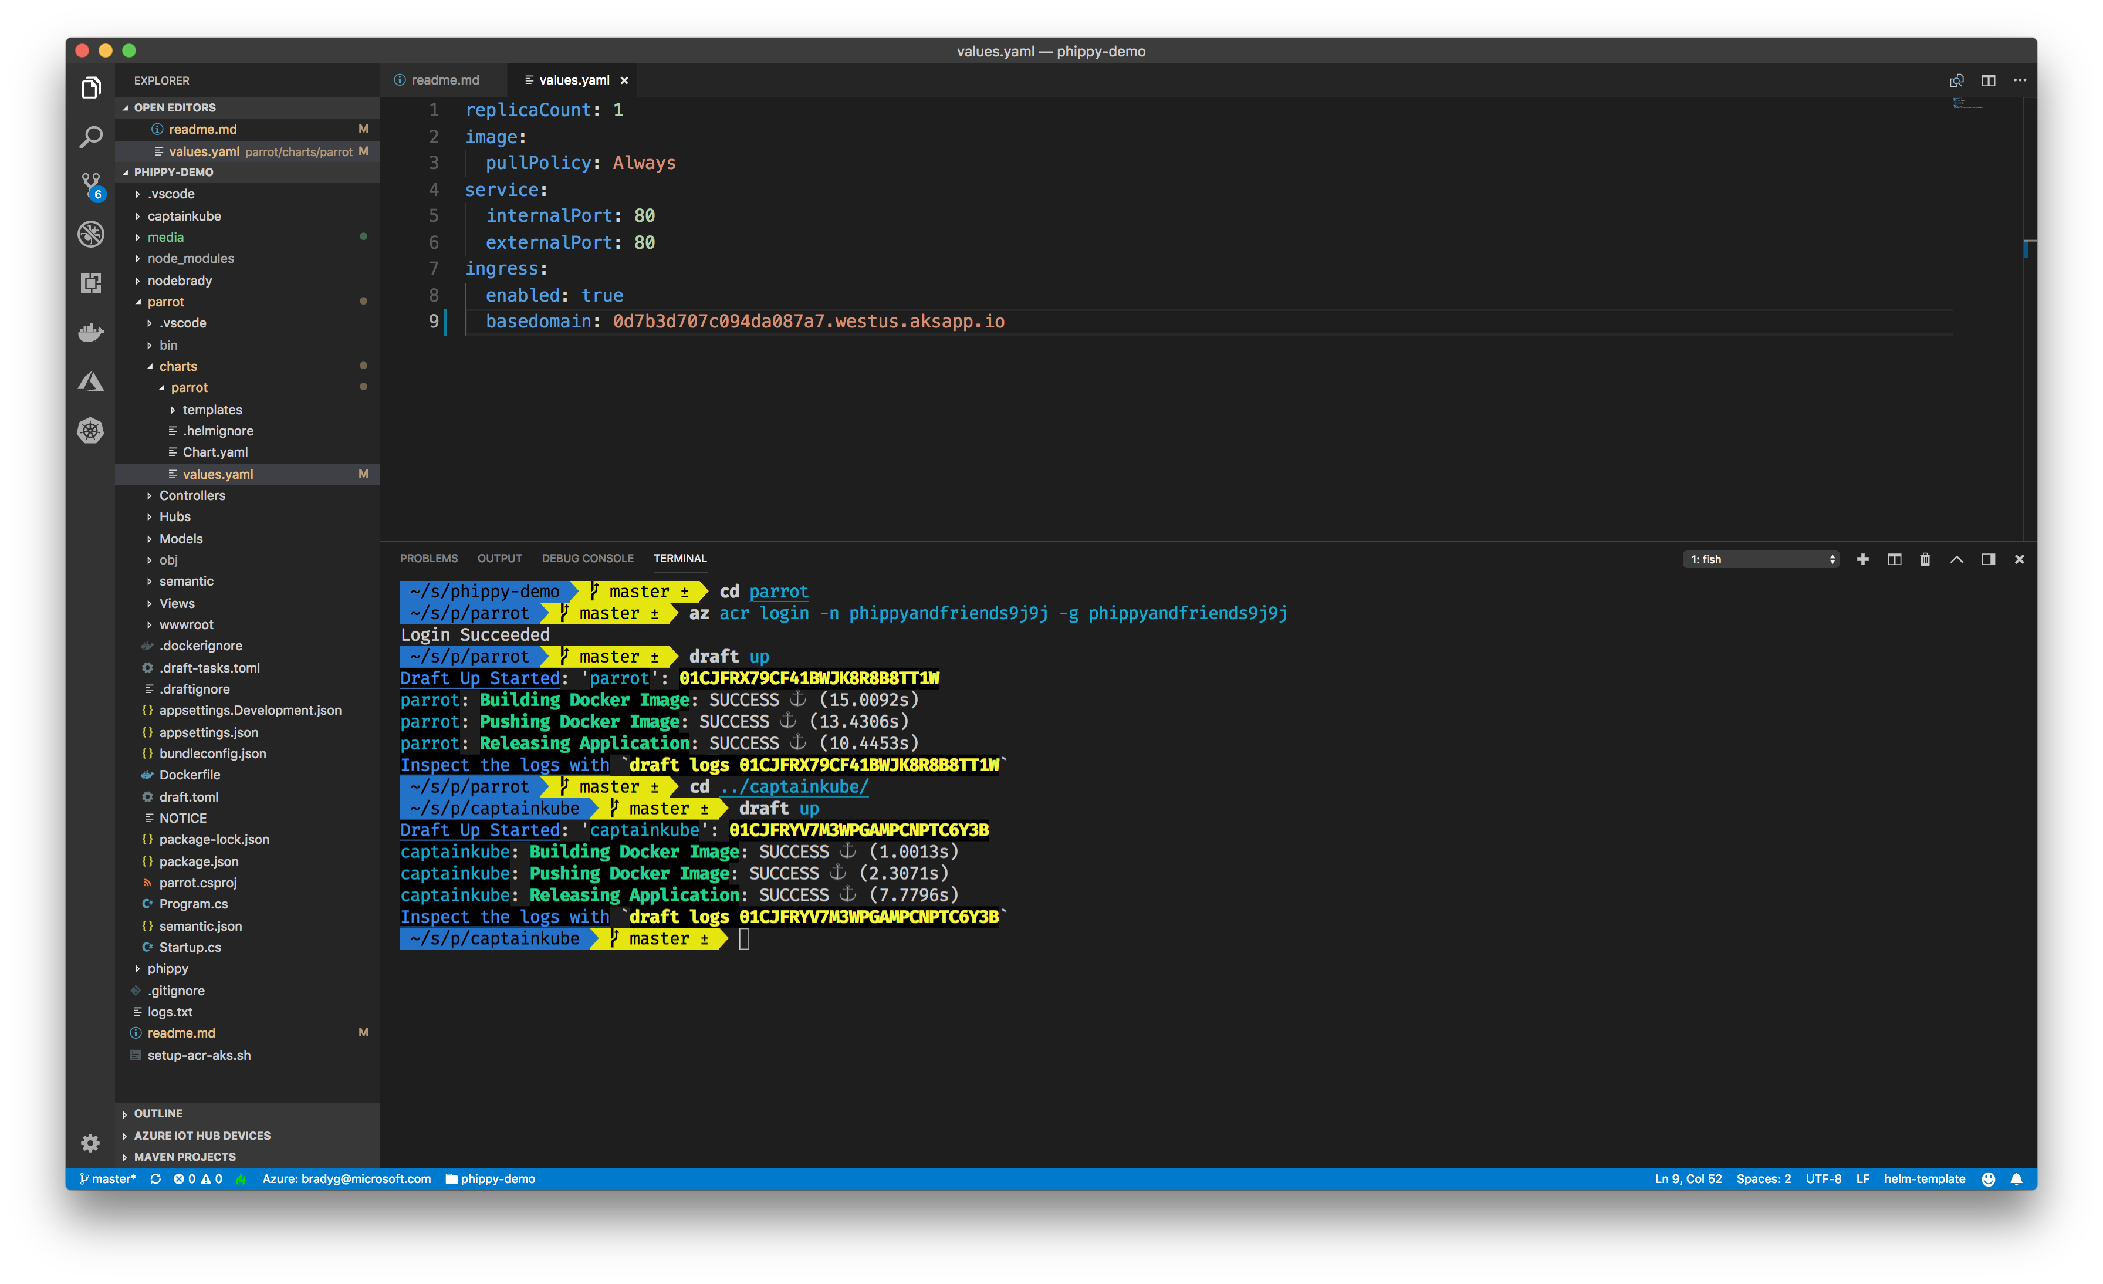Expand the charts folder in Explorer

point(180,365)
